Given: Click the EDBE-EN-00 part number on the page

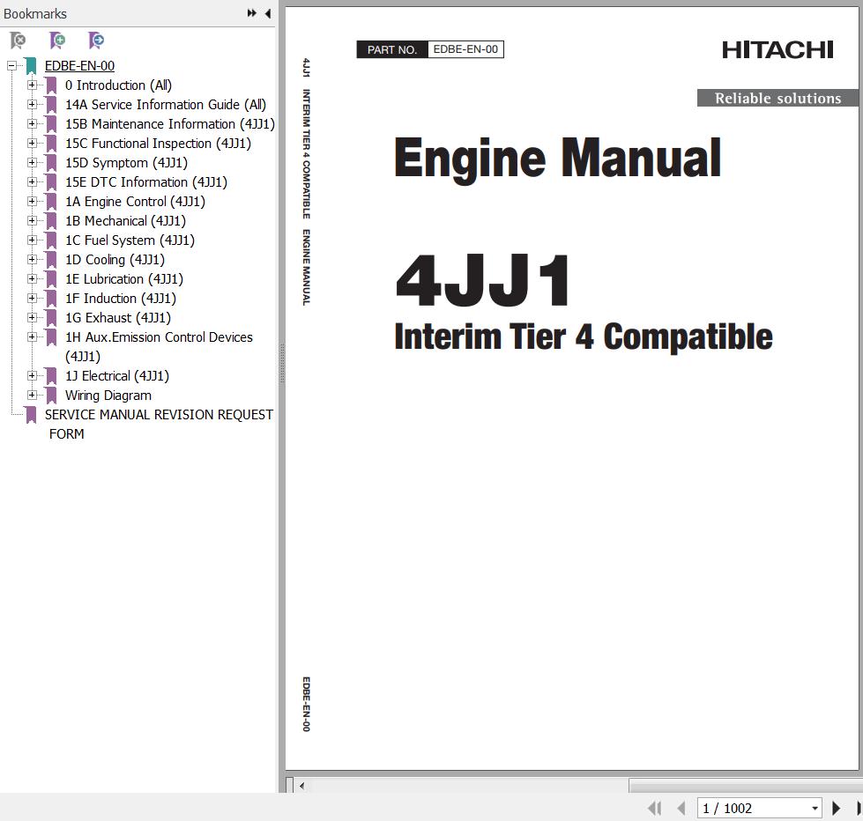Looking at the screenshot, I should (x=465, y=49).
